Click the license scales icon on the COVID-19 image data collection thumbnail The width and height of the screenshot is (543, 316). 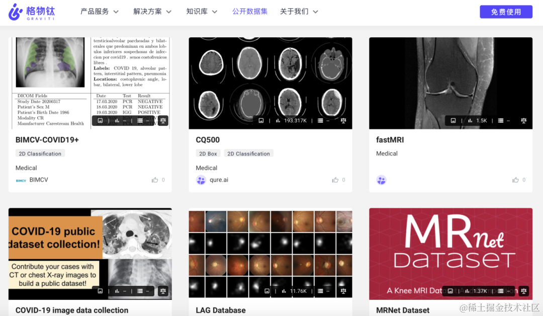[x=163, y=291]
